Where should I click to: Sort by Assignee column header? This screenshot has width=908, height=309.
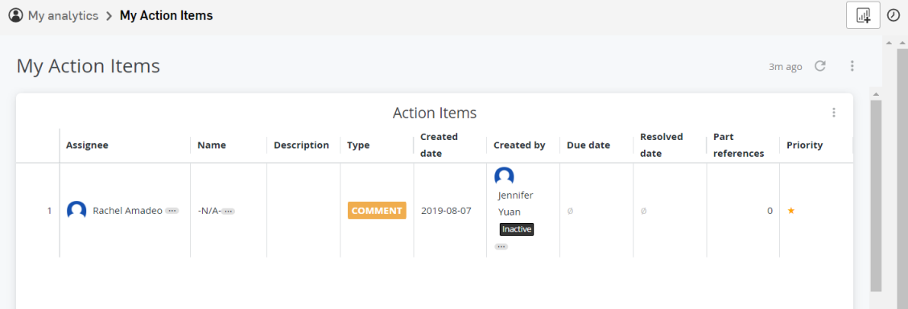click(x=88, y=145)
